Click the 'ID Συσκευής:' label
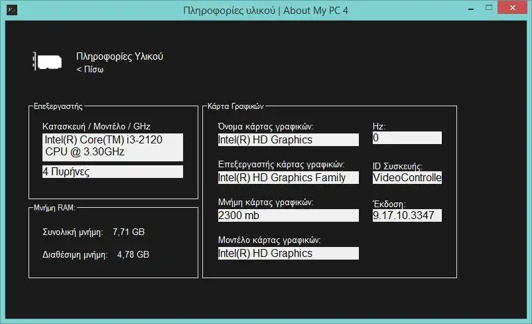532x324 pixels. tap(397, 167)
